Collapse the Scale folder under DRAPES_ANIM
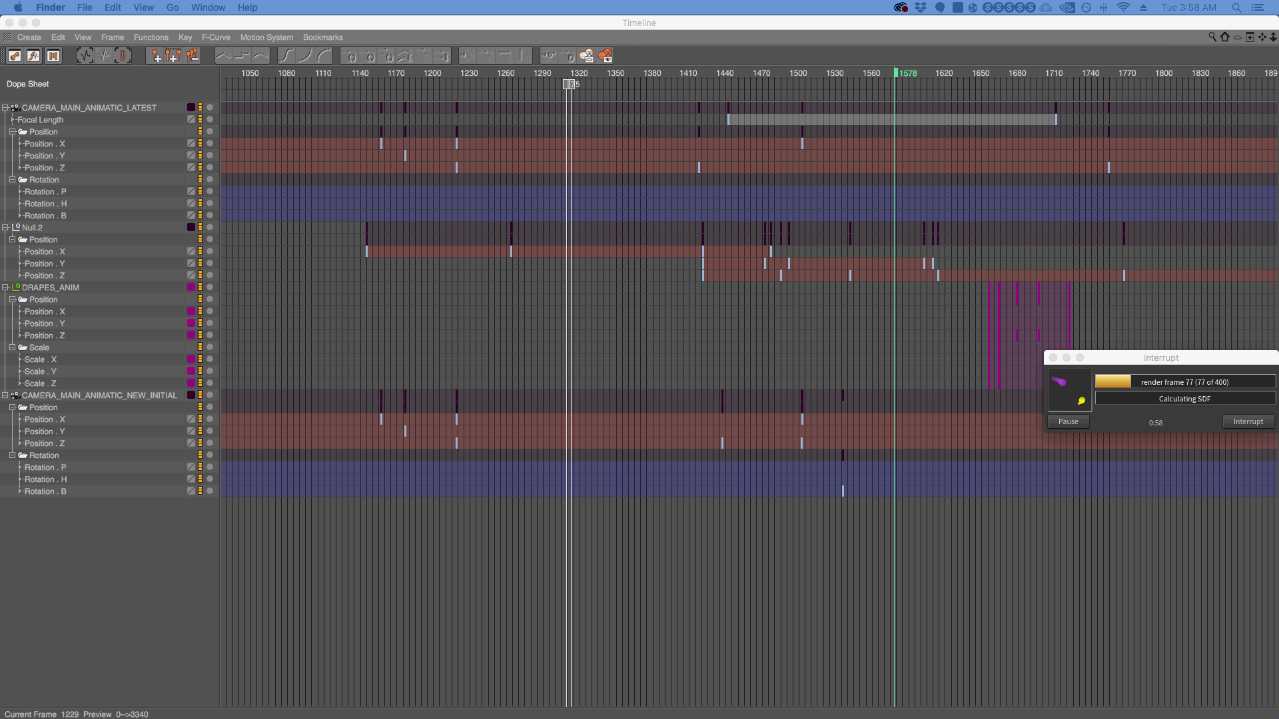1279x719 pixels. (x=12, y=348)
